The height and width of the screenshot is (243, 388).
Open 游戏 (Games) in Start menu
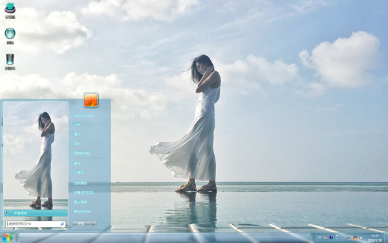77,163
